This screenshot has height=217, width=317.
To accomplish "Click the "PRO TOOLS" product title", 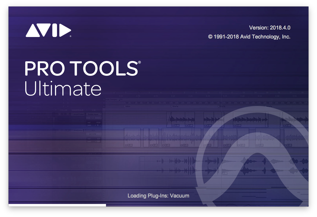I will click(x=82, y=68).
